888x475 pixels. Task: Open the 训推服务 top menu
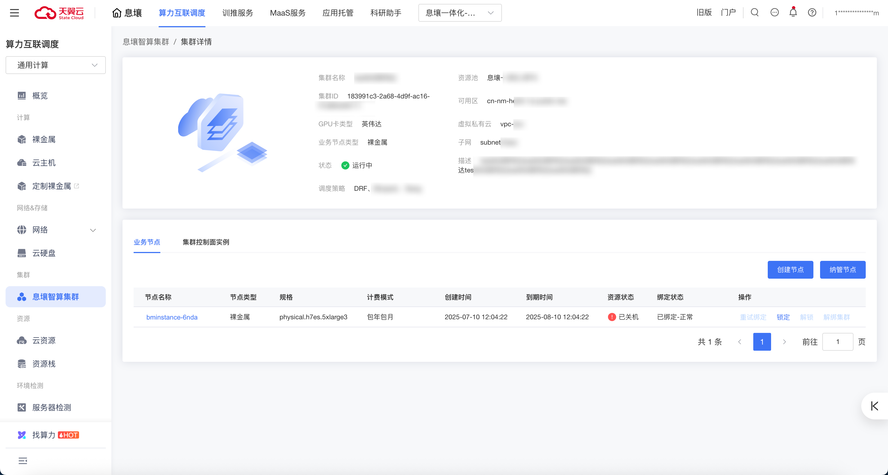coord(237,13)
